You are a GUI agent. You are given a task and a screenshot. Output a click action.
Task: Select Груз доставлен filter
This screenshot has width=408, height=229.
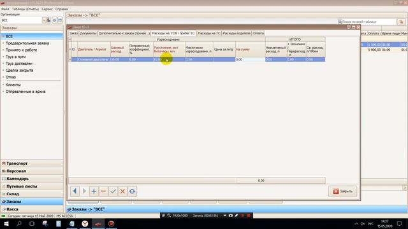(x=19, y=64)
